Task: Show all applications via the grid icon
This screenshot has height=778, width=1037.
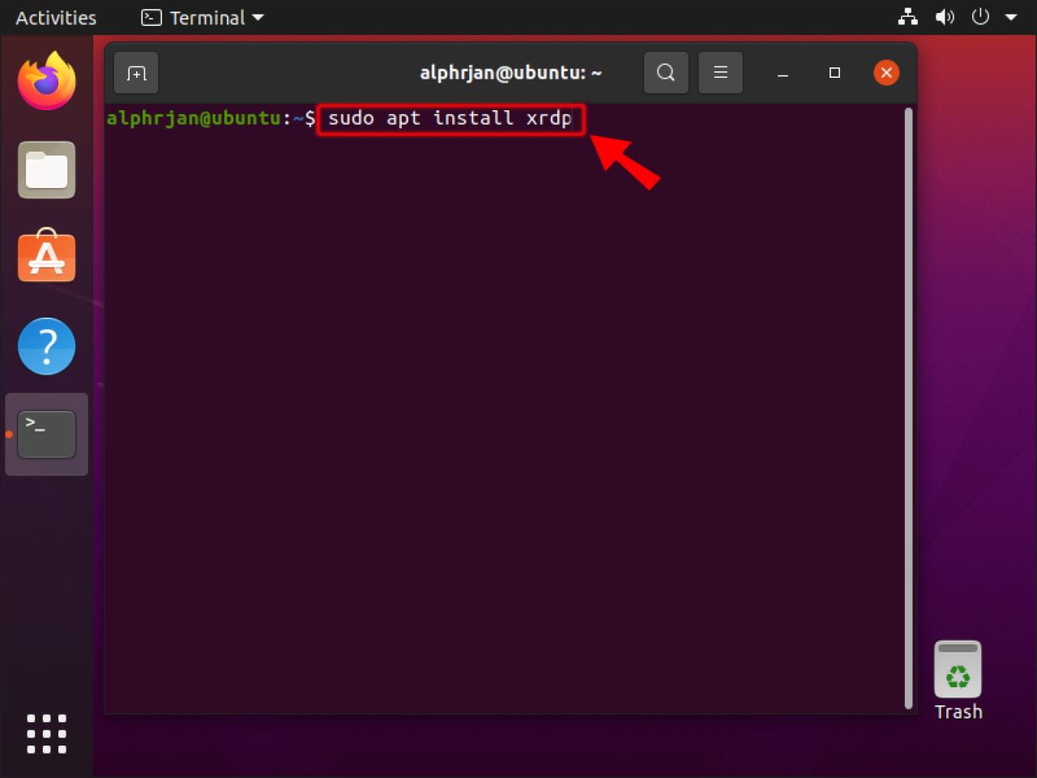Action: pyautogui.click(x=46, y=733)
